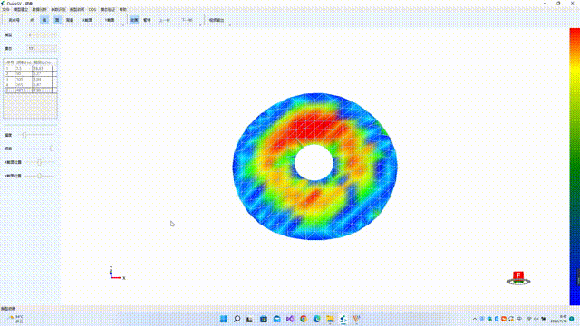This screenshot has height=326, width=580.
Task: Open the ODS menu
Action: (92, 9)
